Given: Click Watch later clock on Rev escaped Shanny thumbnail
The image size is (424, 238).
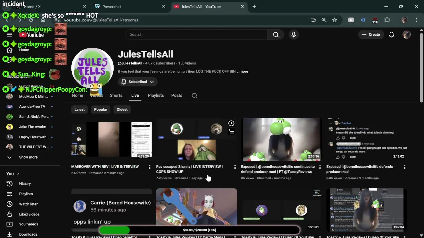Looking at the screenshot, I should (x=231, y=123).
